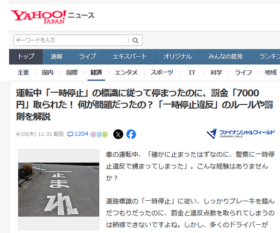Select the オリジナル tab
The width and height of the screenshot is (280, 233).
click(178, 57)
